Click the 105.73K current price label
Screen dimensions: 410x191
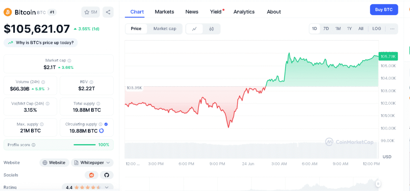[388, 57]
